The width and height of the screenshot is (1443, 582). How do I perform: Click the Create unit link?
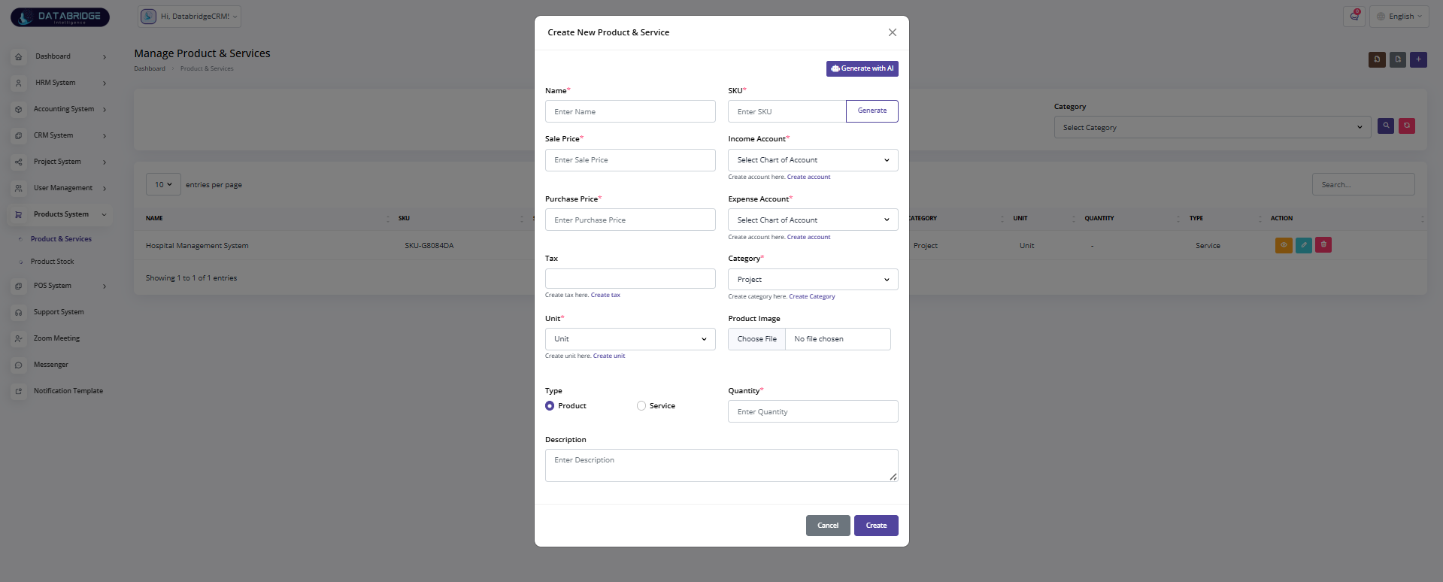(609, 356)
